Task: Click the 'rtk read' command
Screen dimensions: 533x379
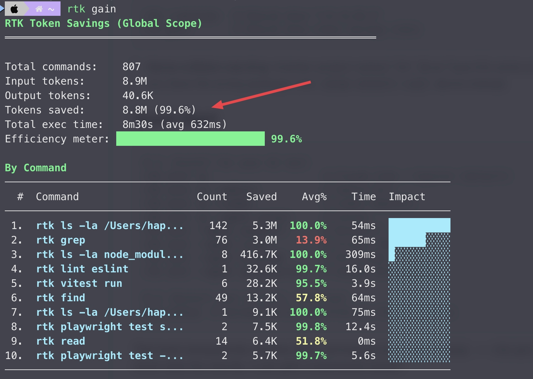Action: tap(61, 341)
